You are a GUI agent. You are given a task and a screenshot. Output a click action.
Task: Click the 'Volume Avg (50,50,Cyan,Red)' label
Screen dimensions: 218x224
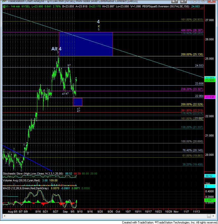point(21,180)
